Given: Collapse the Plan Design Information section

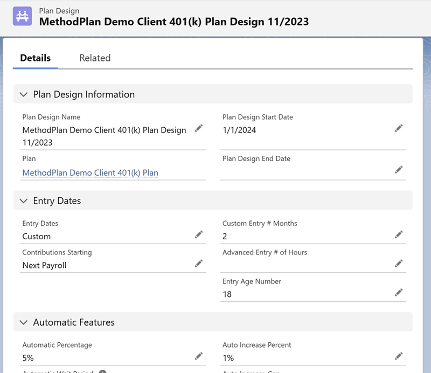Looking at the screenshot, I should 23,94.
